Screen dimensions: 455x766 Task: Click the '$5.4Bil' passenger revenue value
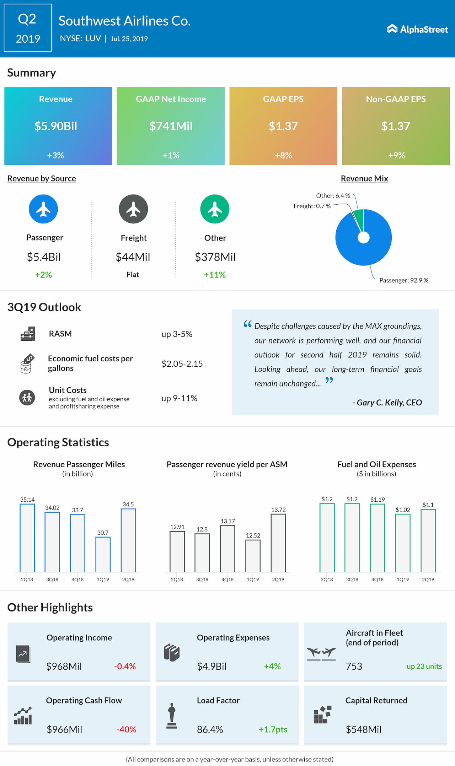[44, 257]
